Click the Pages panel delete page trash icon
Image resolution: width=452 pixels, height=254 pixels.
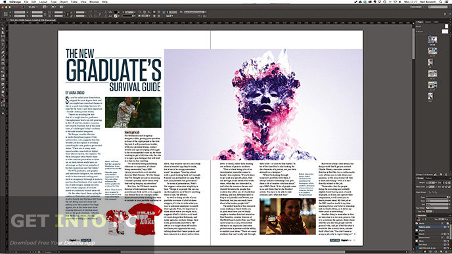click(x=446, y=175)
